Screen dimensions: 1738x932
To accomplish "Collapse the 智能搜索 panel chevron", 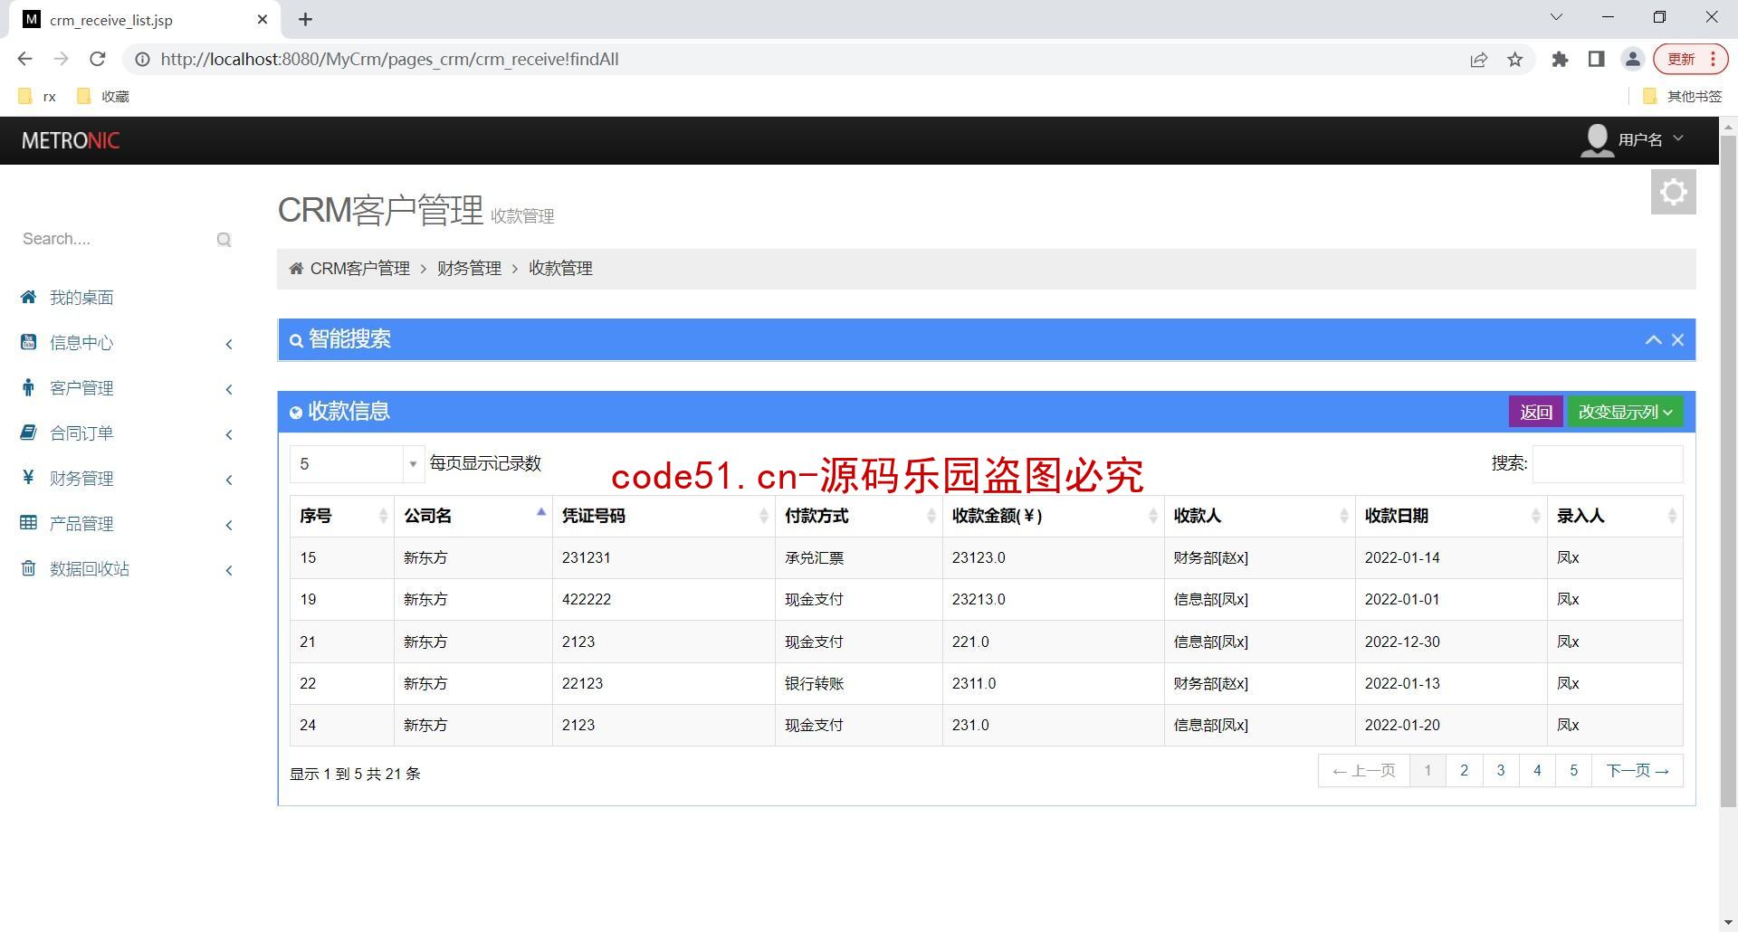I will (1653, 340).
